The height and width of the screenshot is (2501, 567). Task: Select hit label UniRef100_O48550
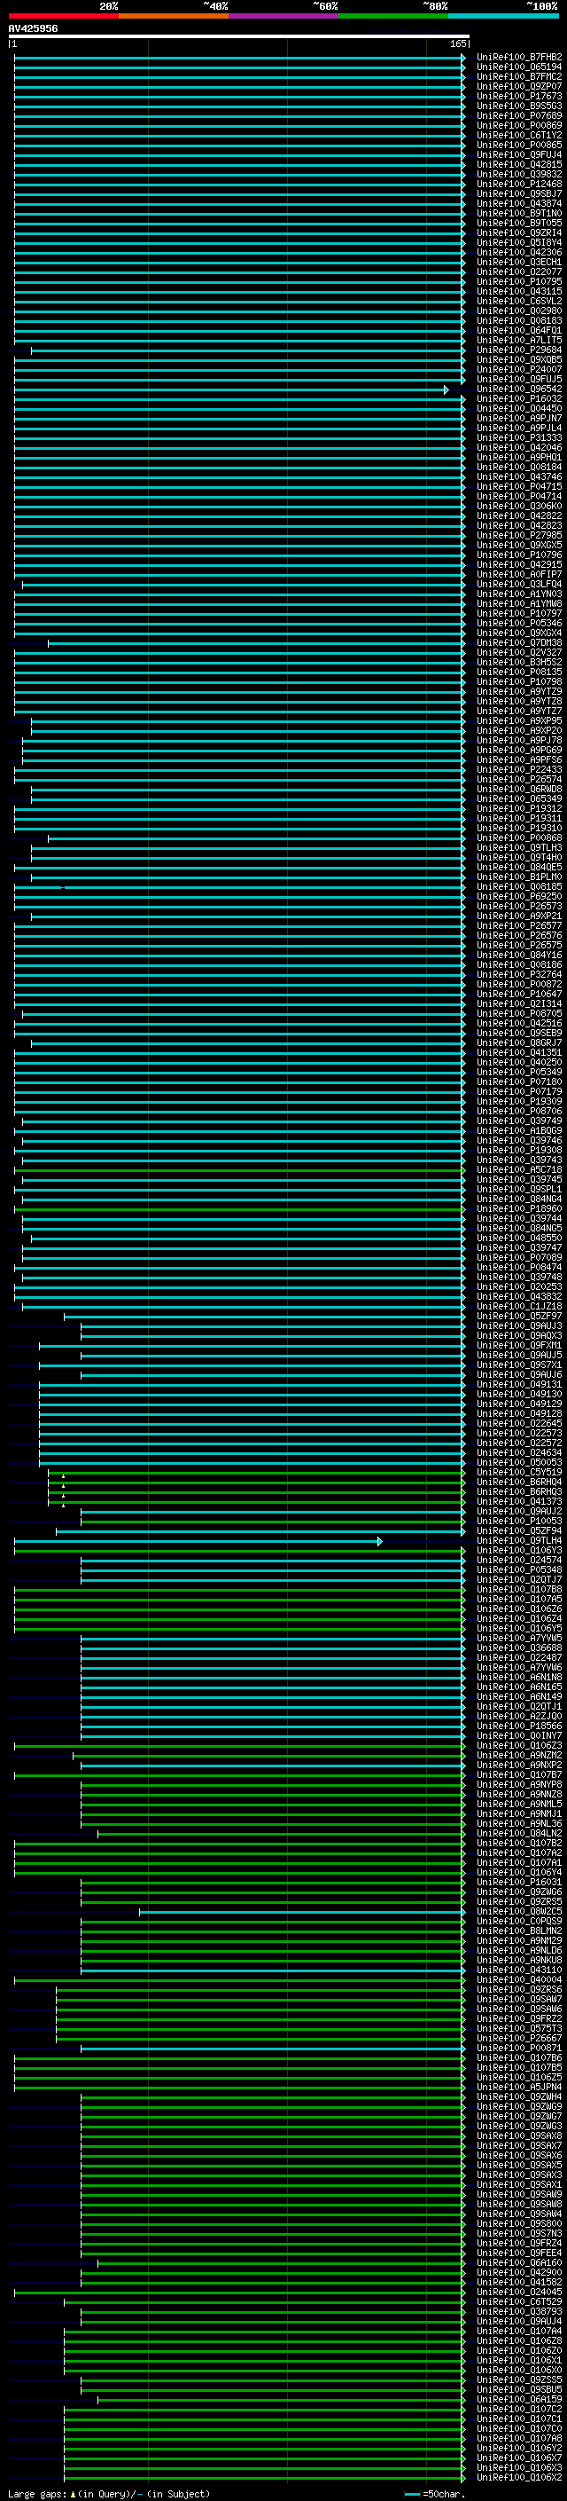[518, 1238]
